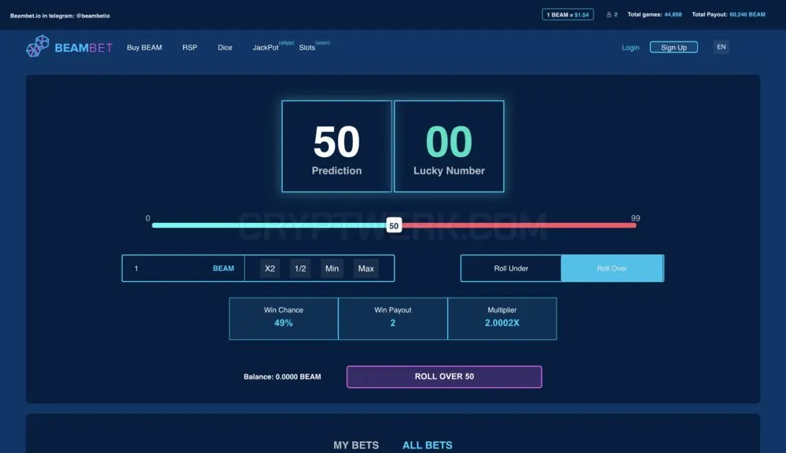This screenshot has width=786, height=453.
Task: Click the BeamBet dice logo icon
Action: 38,46
